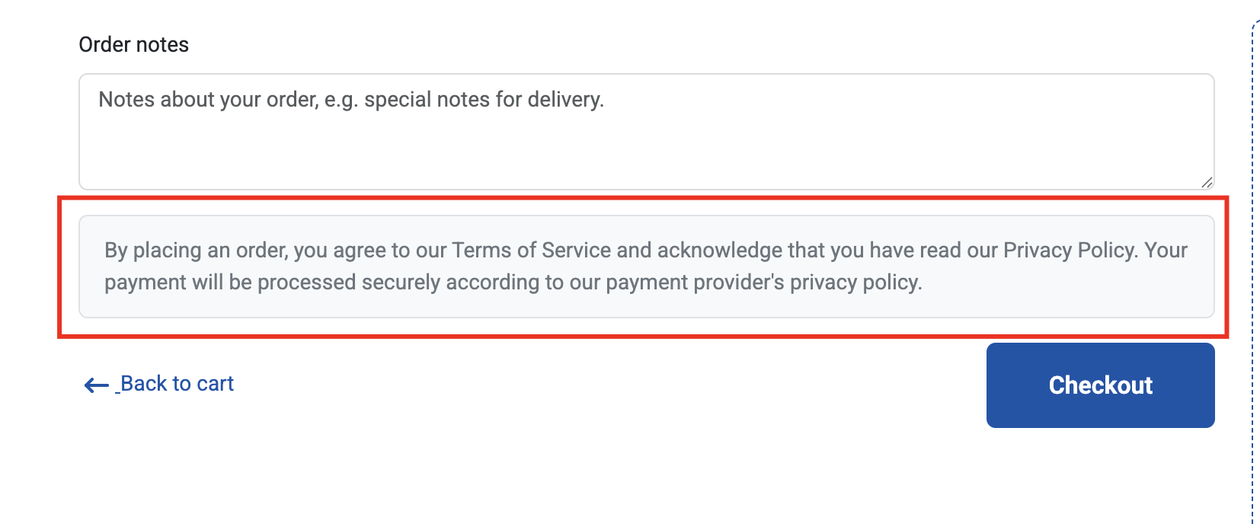Click the "e.g. special notes" placeholder portion
Viewport: 1260px width, 527px height.
pos(408,100)
